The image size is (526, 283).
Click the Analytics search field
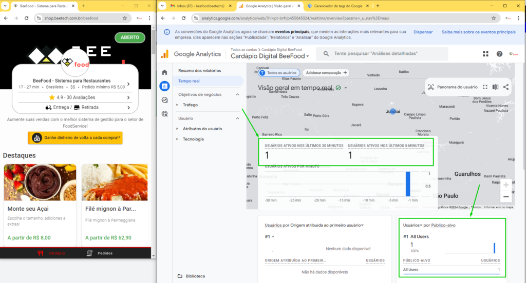tap(383, 54)
